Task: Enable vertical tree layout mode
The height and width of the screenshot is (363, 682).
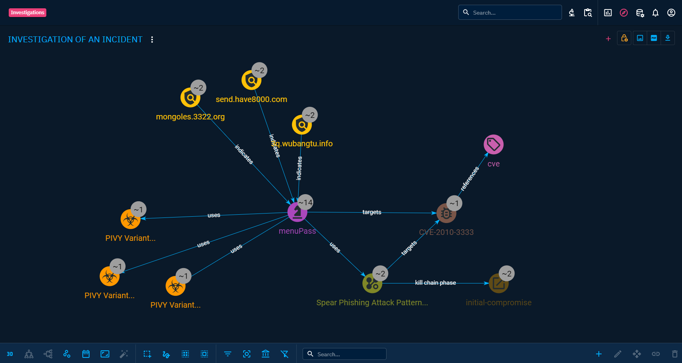Action: coord(29,354)
